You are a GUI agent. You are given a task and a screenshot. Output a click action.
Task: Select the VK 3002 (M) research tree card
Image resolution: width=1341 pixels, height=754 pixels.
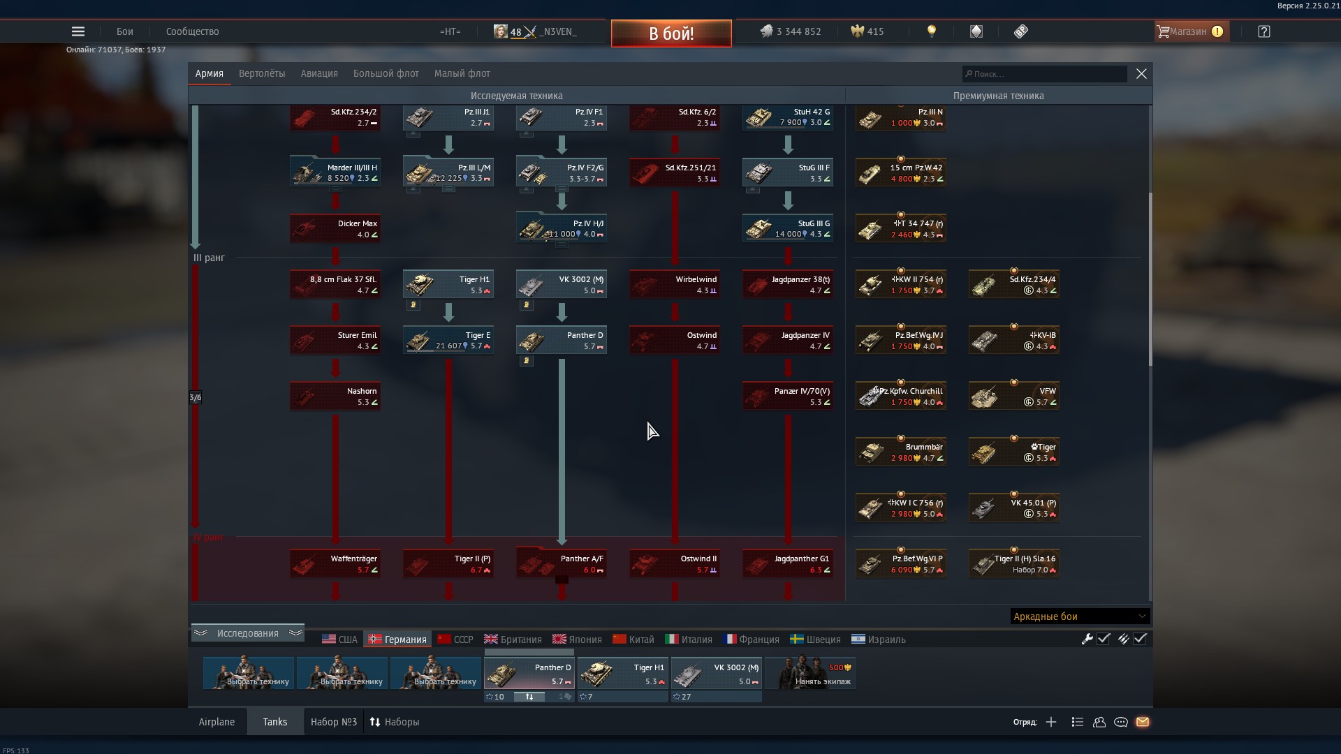pyautogui.click(x=562, y=284)
